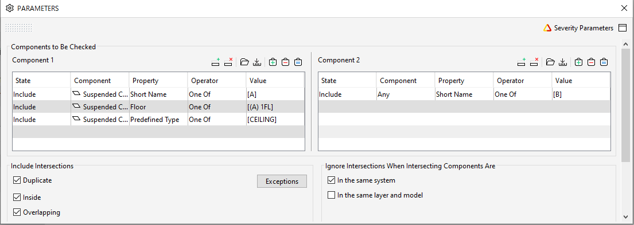Image resolution: width=634 pixels, height=225 pixels.
Task: Click green plus basket icon in Component 2
Action: [x=578, y=62]
